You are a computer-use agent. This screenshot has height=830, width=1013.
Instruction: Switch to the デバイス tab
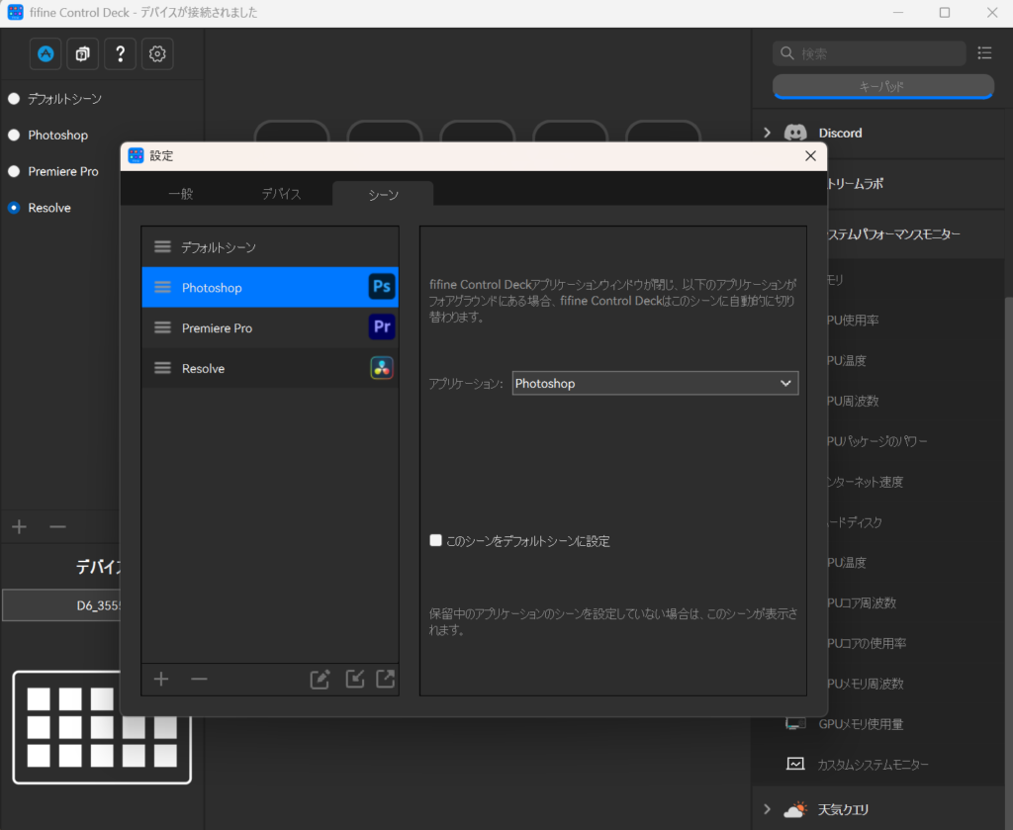[x=281, y=195]
